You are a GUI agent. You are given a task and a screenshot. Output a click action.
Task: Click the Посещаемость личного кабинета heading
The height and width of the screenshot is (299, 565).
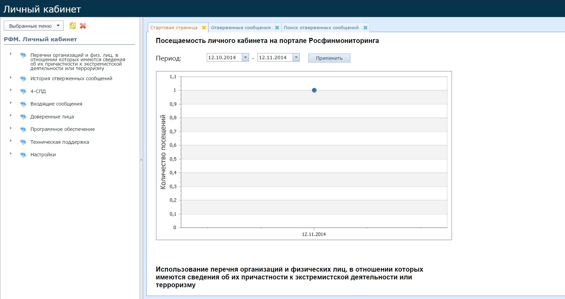pos(267,41)
